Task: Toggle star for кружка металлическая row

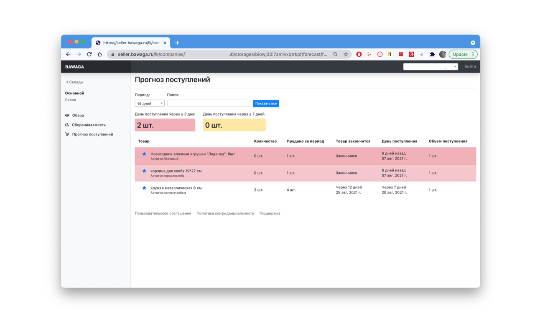Action: (x=144, y=188)
